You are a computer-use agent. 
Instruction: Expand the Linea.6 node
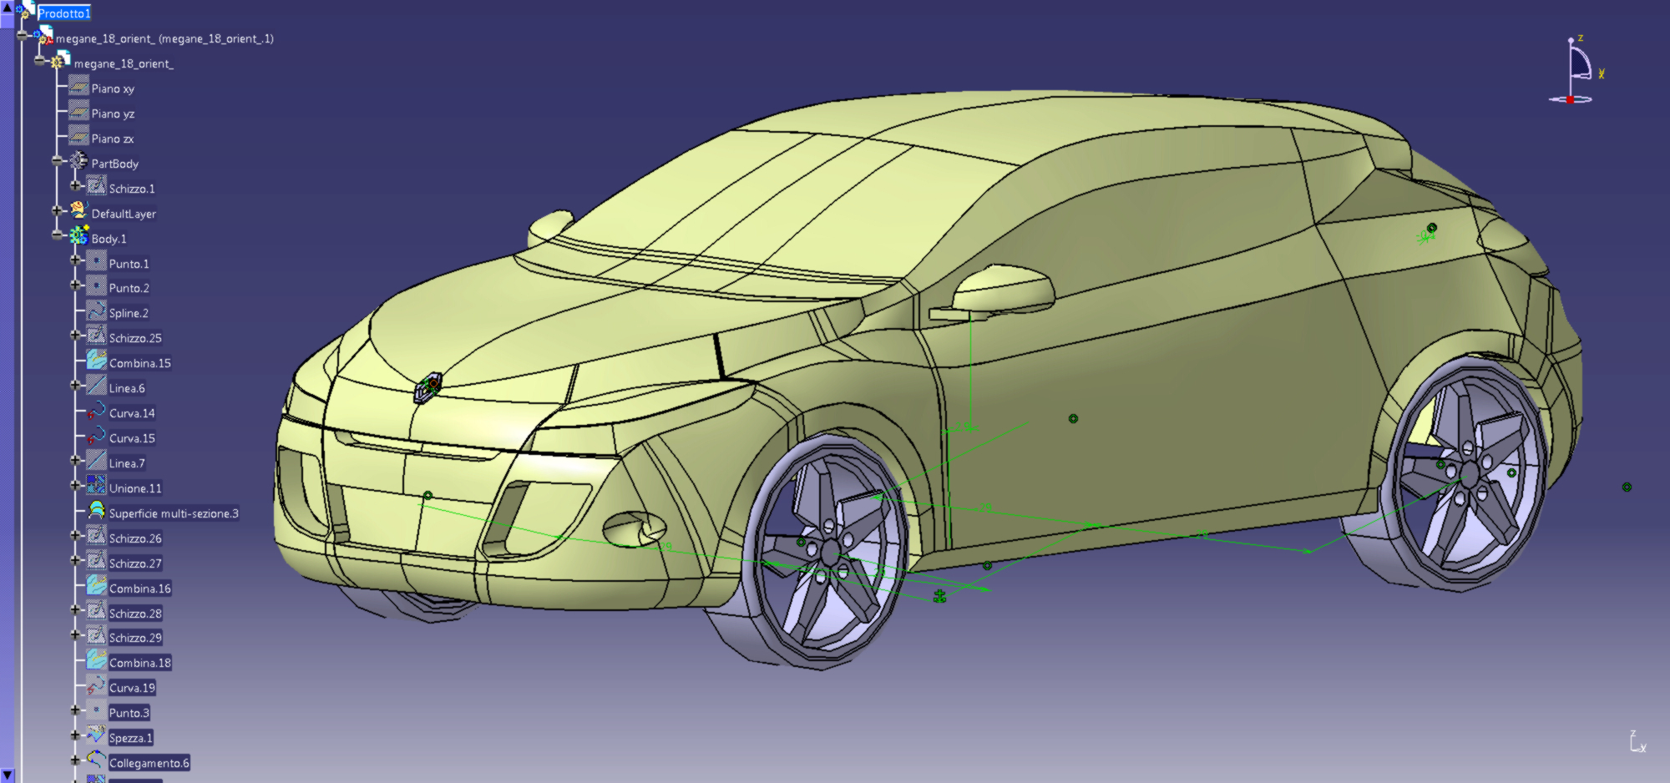[x=76, y=385]
